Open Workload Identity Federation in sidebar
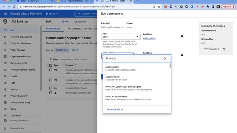 coord(23,70)
